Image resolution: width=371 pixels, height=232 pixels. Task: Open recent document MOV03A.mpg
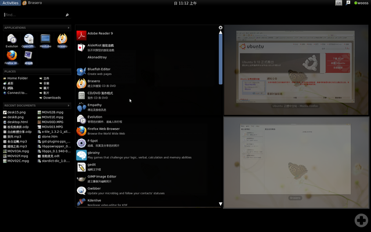(x=16, y=151)
